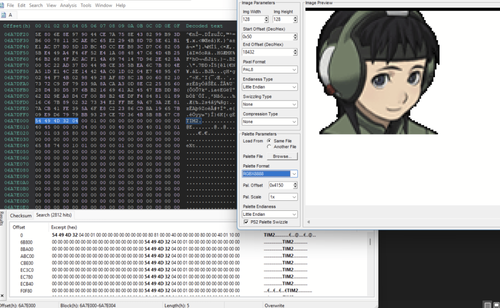
Task: Click the character portrait in Image Preview
Action: click(x=378, y=73)
